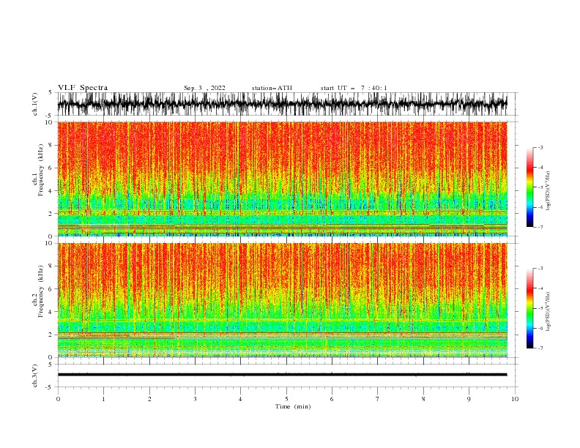This screenshot has width=580, height=448.
Task: Click the ch.2 Frequency (kHz) axis label
Action: point(38,291)
